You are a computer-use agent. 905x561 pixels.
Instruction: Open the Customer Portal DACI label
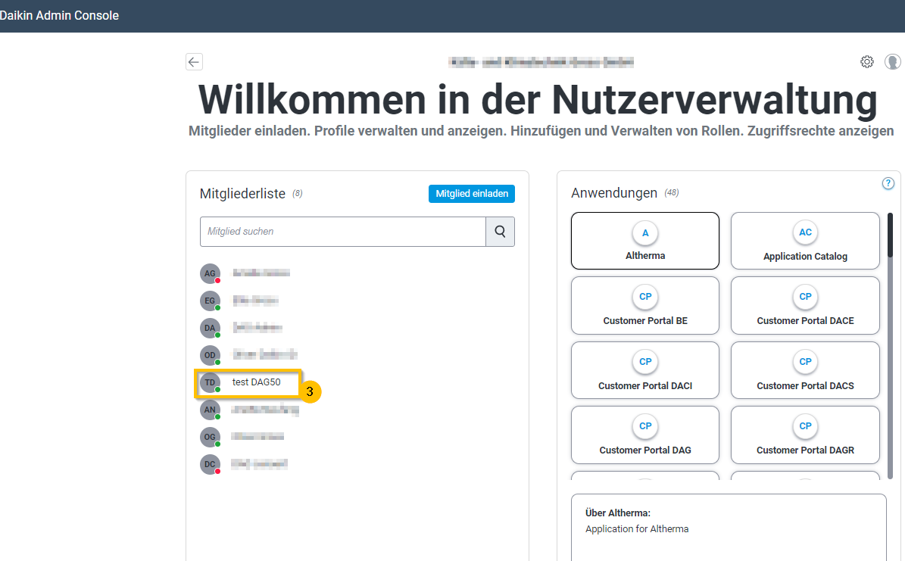(x=645, y=385)
